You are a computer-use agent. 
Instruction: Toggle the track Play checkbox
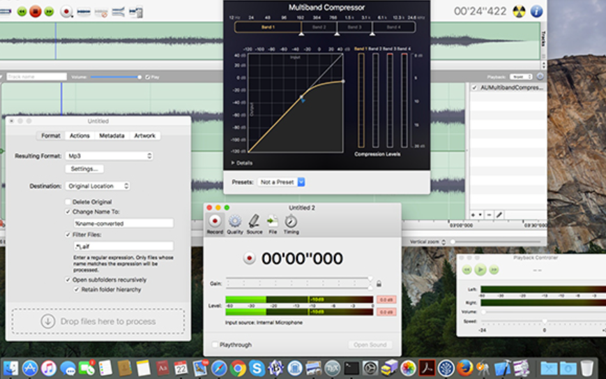[147, 77]
